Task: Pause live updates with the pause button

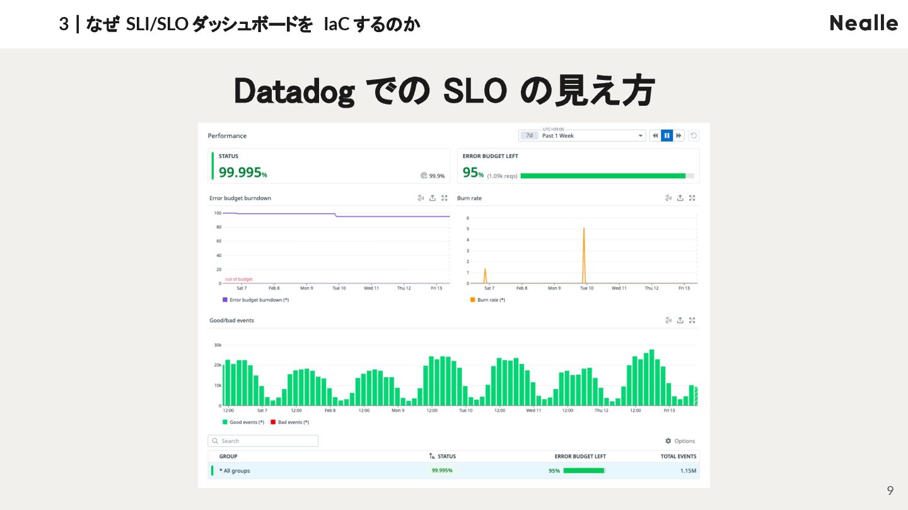Action: 666,135
